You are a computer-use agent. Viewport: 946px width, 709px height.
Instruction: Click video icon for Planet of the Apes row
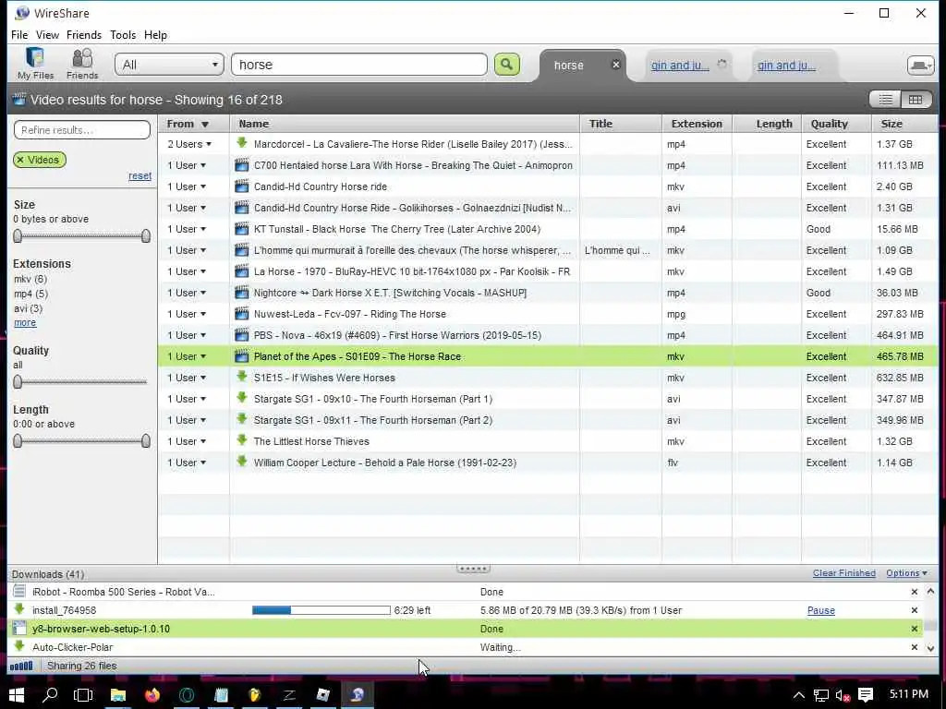tap(242, 356)
